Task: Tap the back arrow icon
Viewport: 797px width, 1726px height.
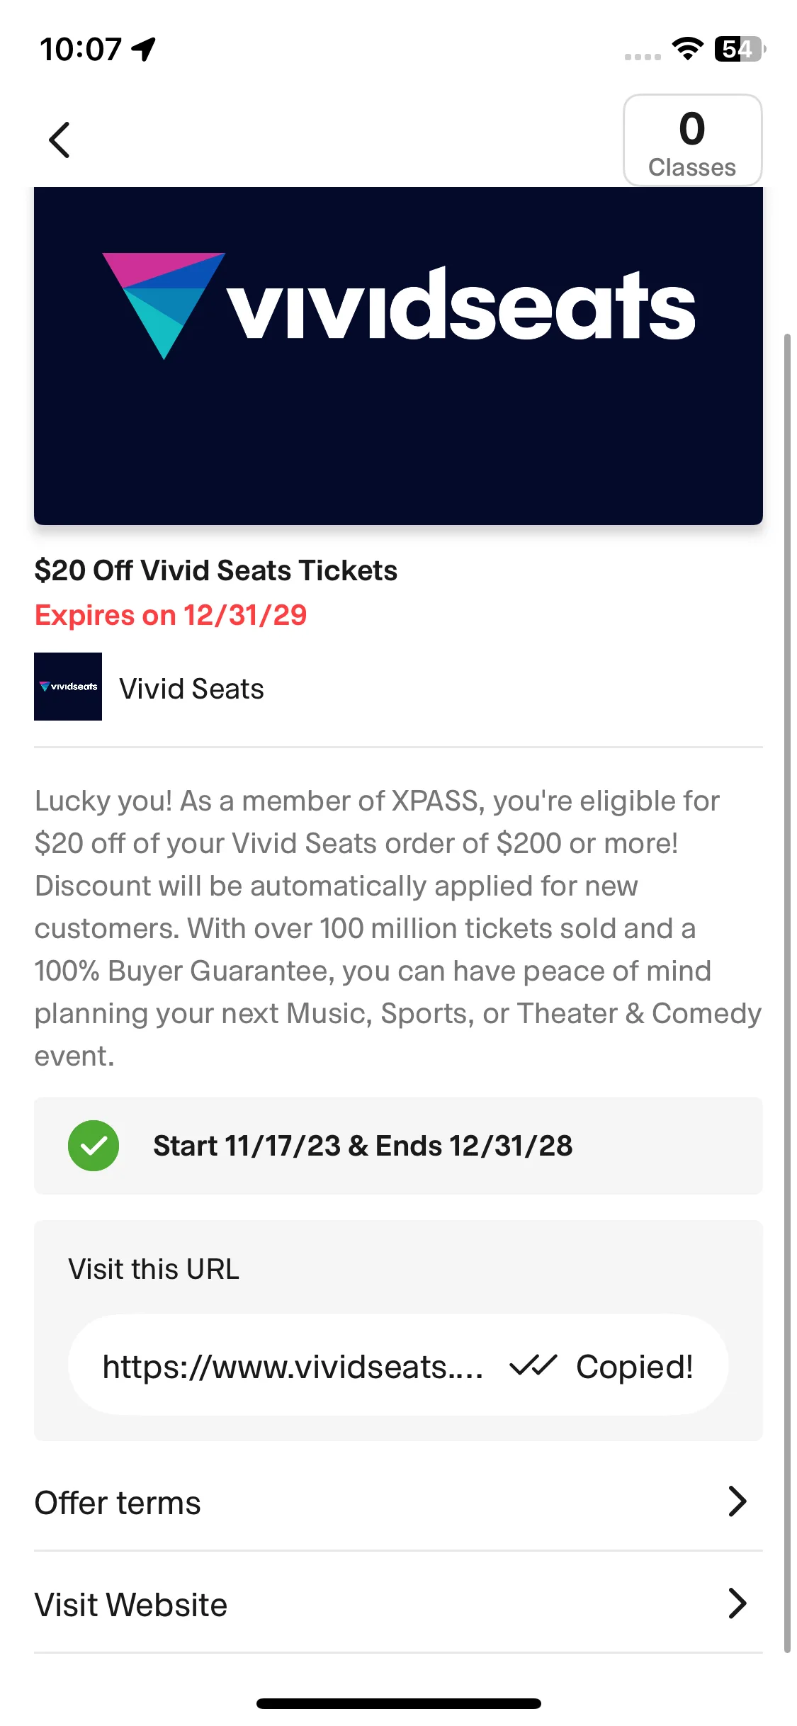Action: click(60, 140)
